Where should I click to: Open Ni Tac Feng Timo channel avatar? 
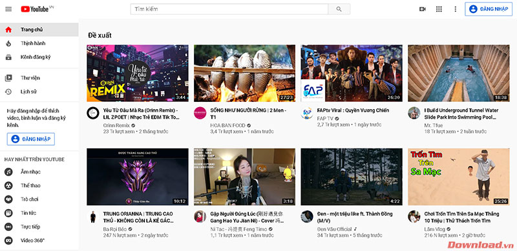(200, 216)
